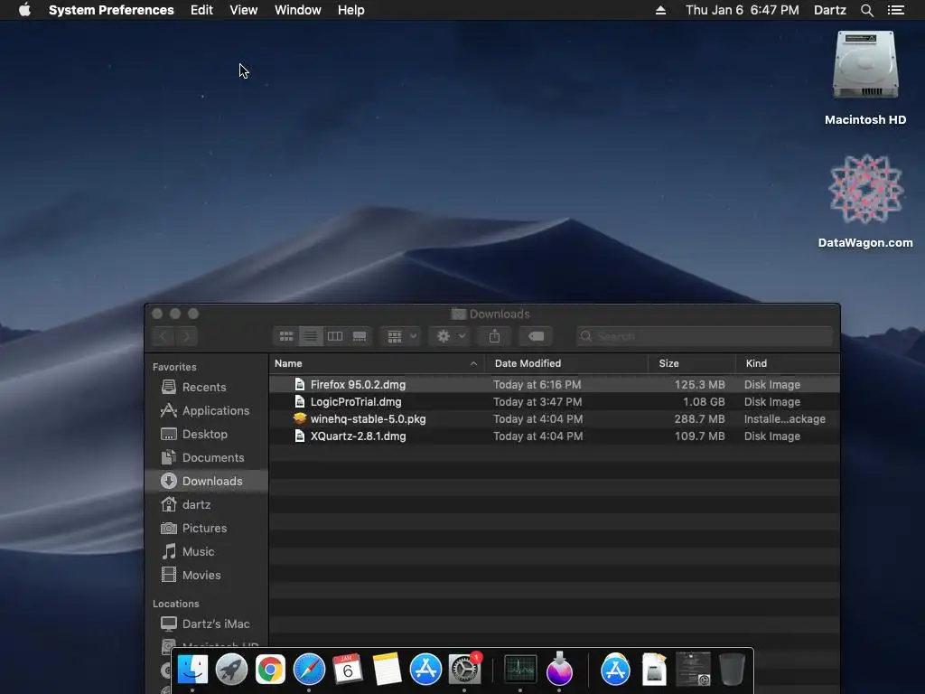
Task: Open the View menu
Action: click(x=243, y=10)
